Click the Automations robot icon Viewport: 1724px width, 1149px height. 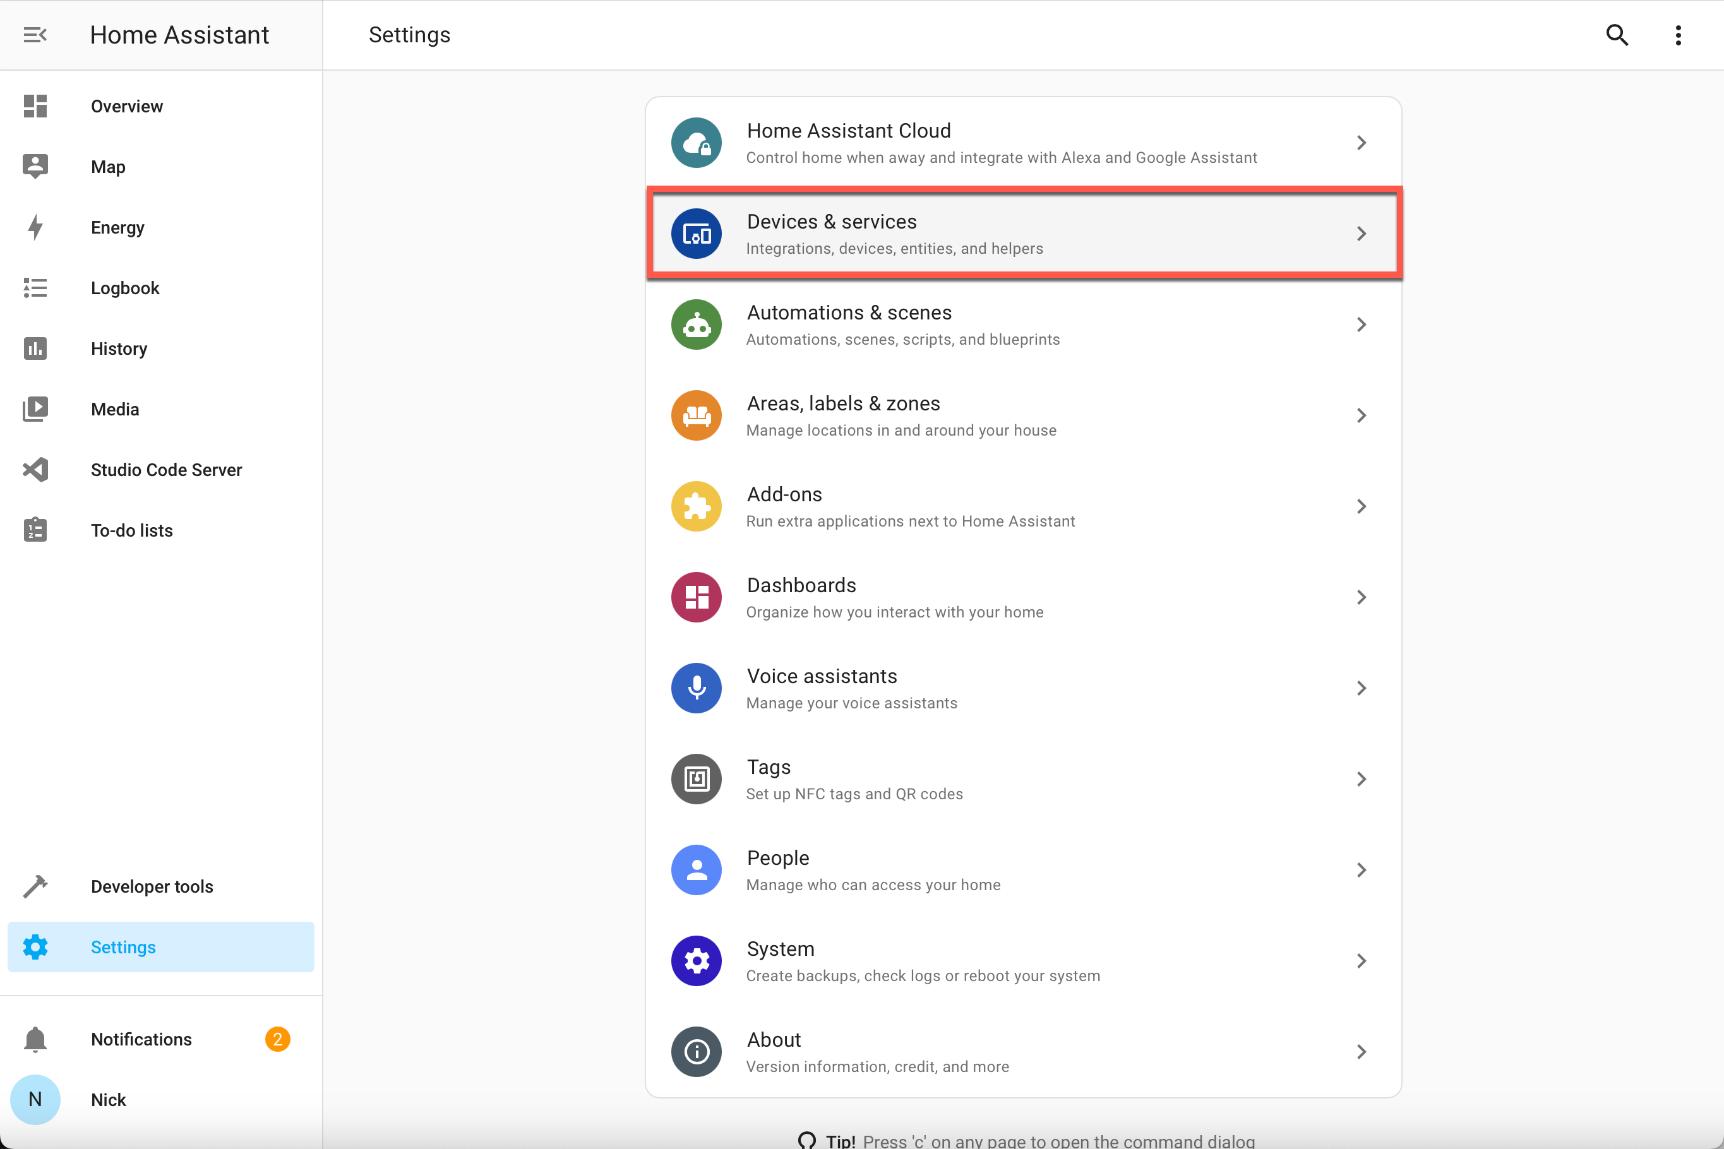click(x=696, y=324)
